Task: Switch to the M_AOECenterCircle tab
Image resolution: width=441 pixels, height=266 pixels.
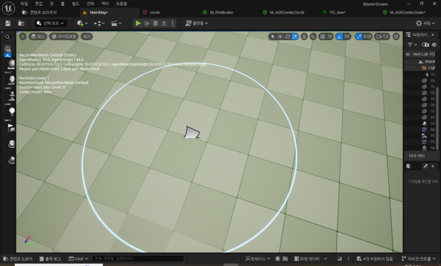Action: (284, 12)
